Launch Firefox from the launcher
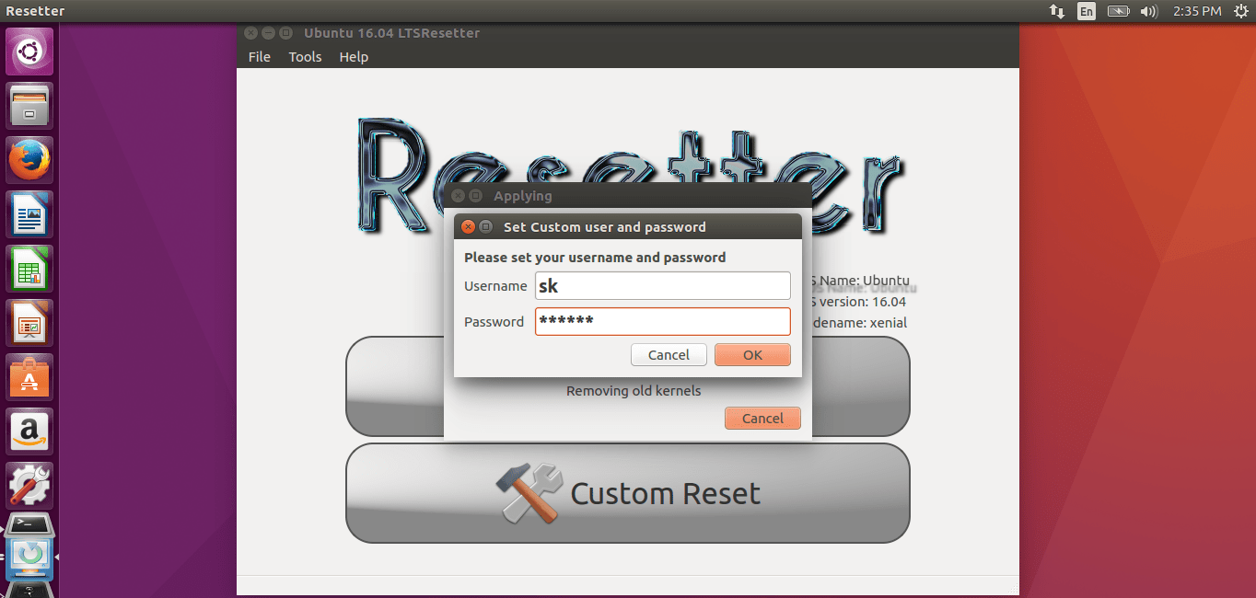 point(30,160)
